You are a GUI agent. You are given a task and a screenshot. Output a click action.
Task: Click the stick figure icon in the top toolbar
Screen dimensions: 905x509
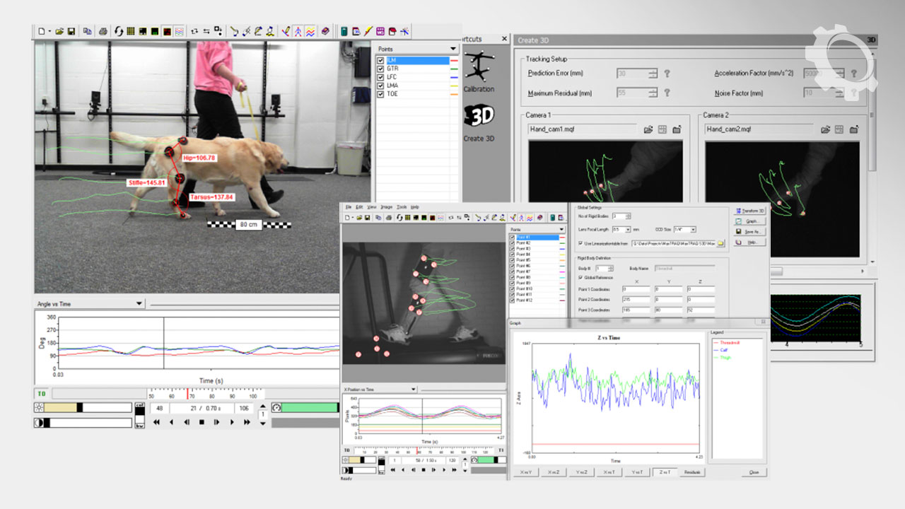point(298,32)
